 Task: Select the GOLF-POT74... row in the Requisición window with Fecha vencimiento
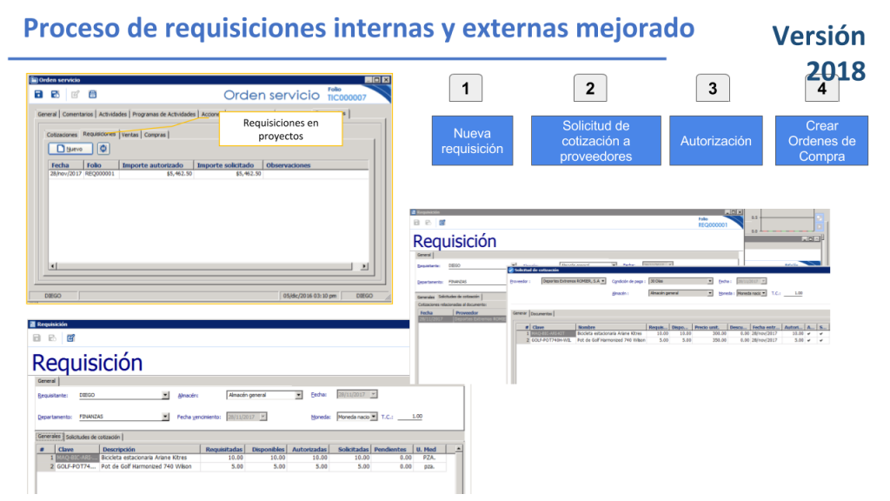(242, 466)
